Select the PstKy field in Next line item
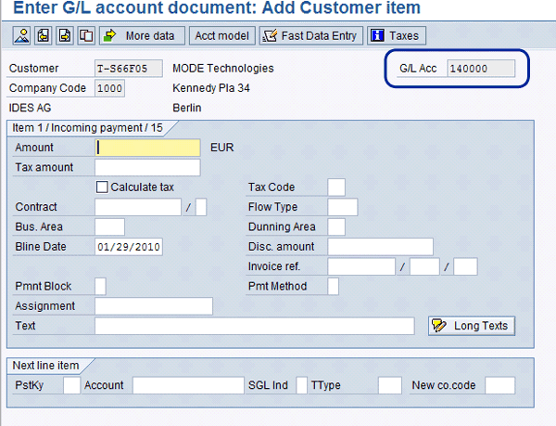 tap(71, 385)
